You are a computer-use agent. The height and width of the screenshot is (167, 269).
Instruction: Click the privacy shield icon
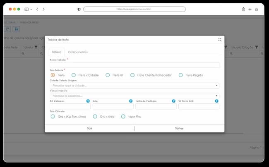(79, 9)
